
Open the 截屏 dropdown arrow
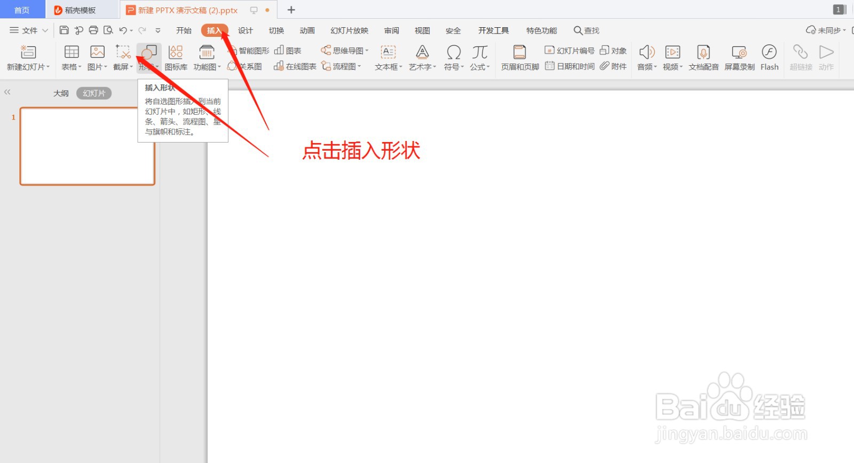[x=131, y=67]
